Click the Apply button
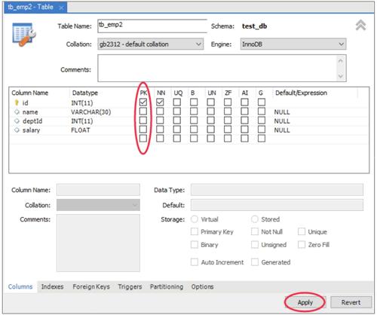The height and width of the screenshot is (315, 377). (305, 302)
